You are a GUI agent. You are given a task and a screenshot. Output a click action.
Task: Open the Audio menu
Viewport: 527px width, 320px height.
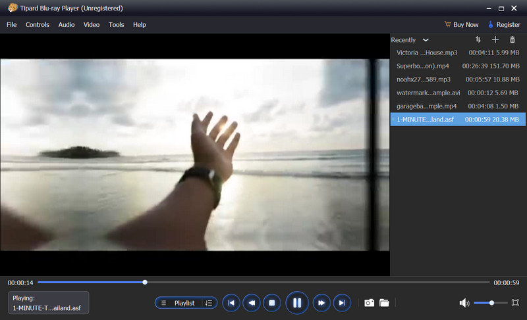click(x=67, y=24)
